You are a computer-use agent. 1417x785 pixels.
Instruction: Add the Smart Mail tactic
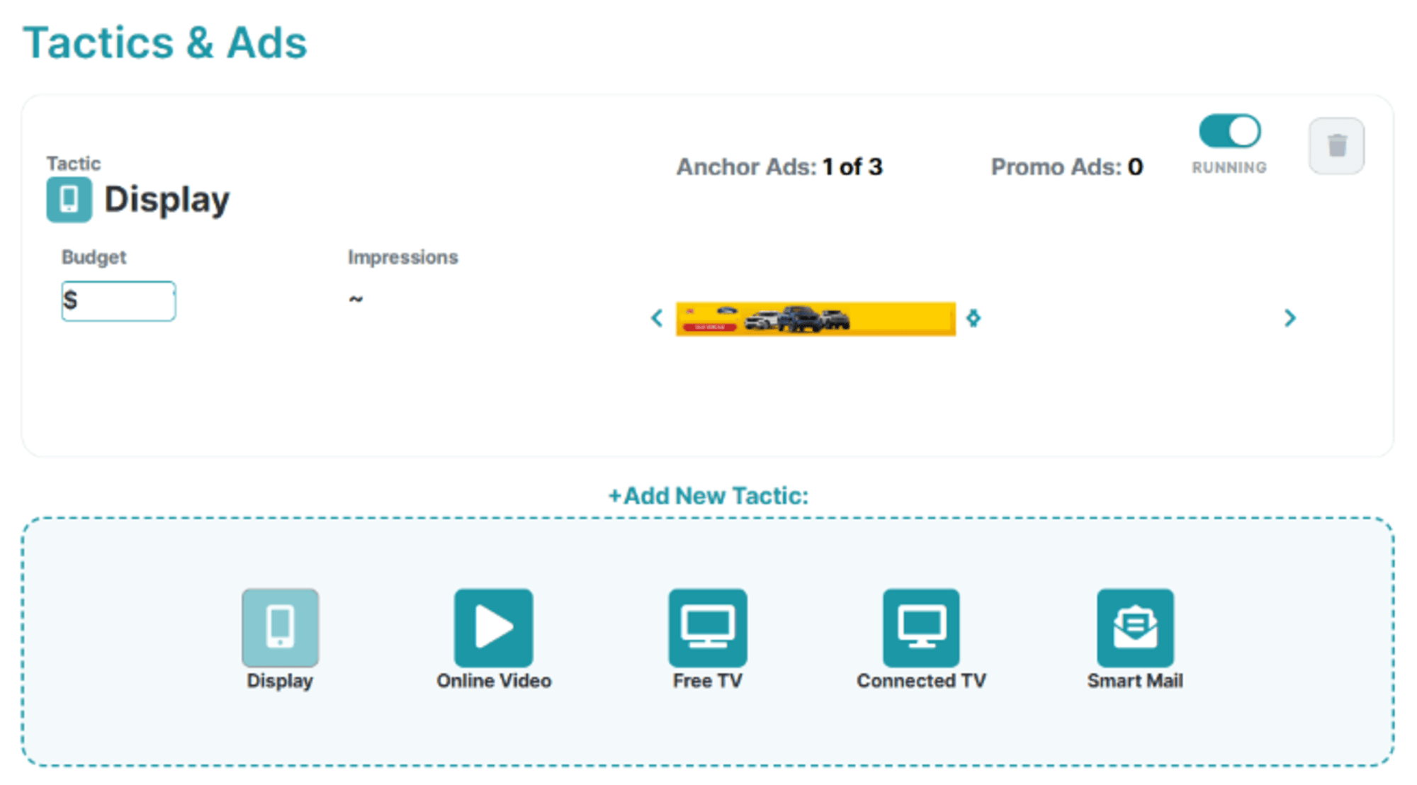pos(1134,628)
